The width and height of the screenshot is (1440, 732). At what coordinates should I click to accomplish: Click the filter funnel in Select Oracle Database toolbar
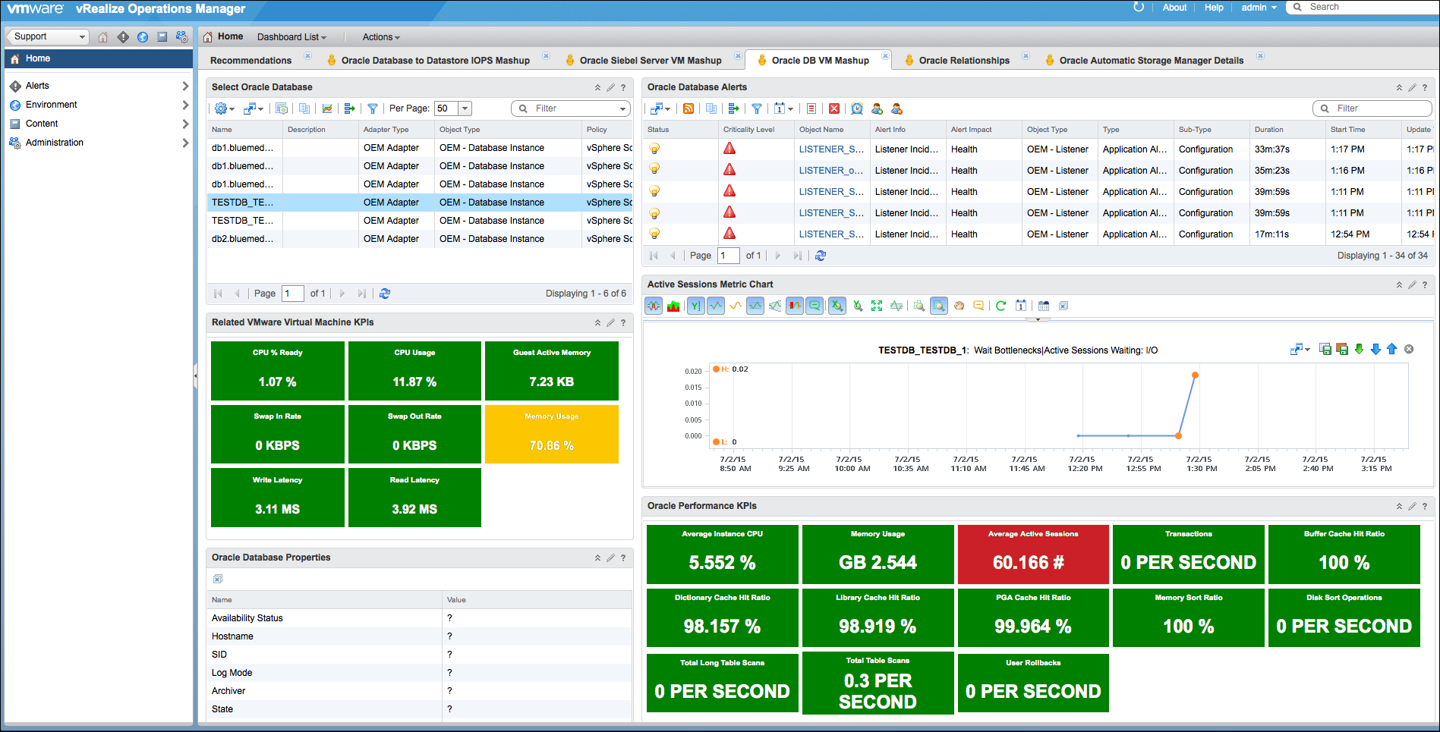coord(373,108)
